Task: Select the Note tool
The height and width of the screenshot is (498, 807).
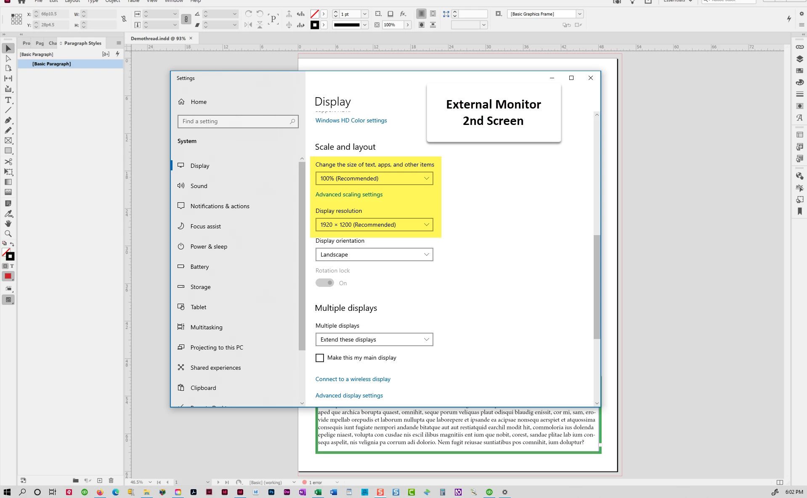Action: 8,203
